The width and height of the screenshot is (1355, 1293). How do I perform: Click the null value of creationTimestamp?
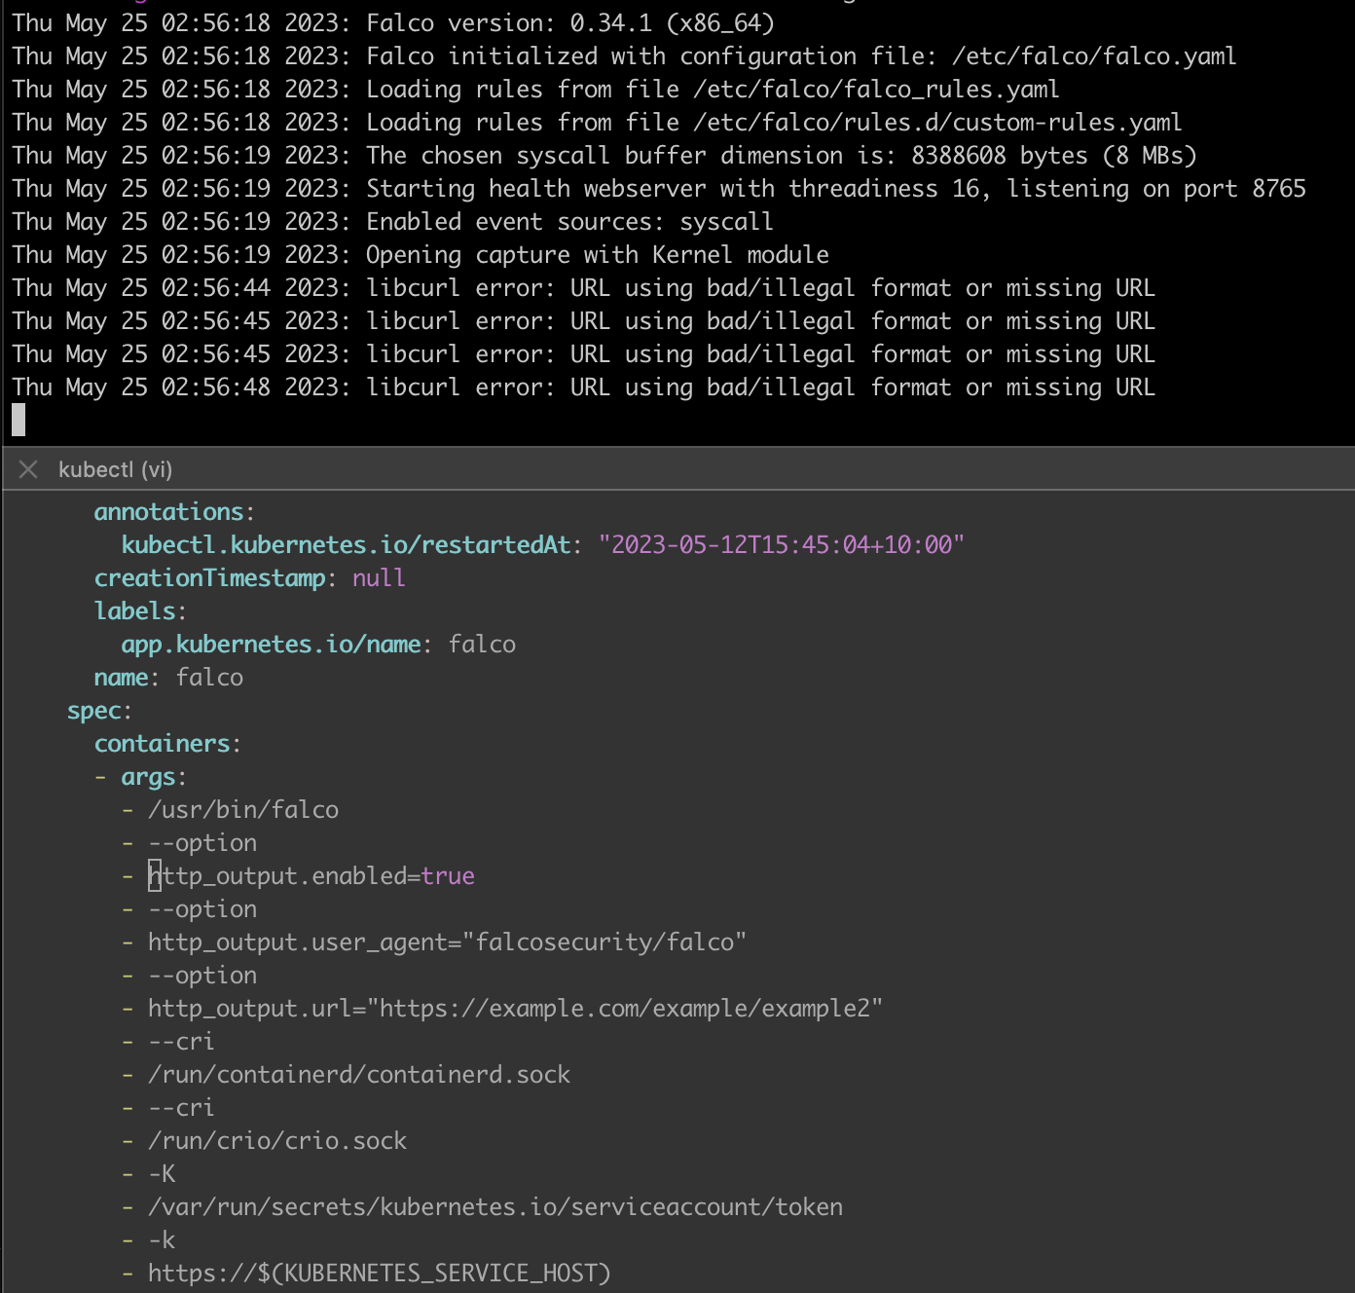tap(379, 577)
